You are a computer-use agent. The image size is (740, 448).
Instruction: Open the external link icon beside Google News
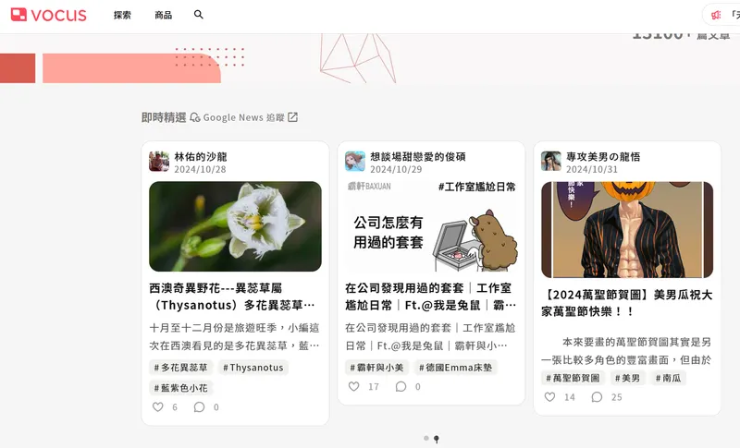[292, 117]
